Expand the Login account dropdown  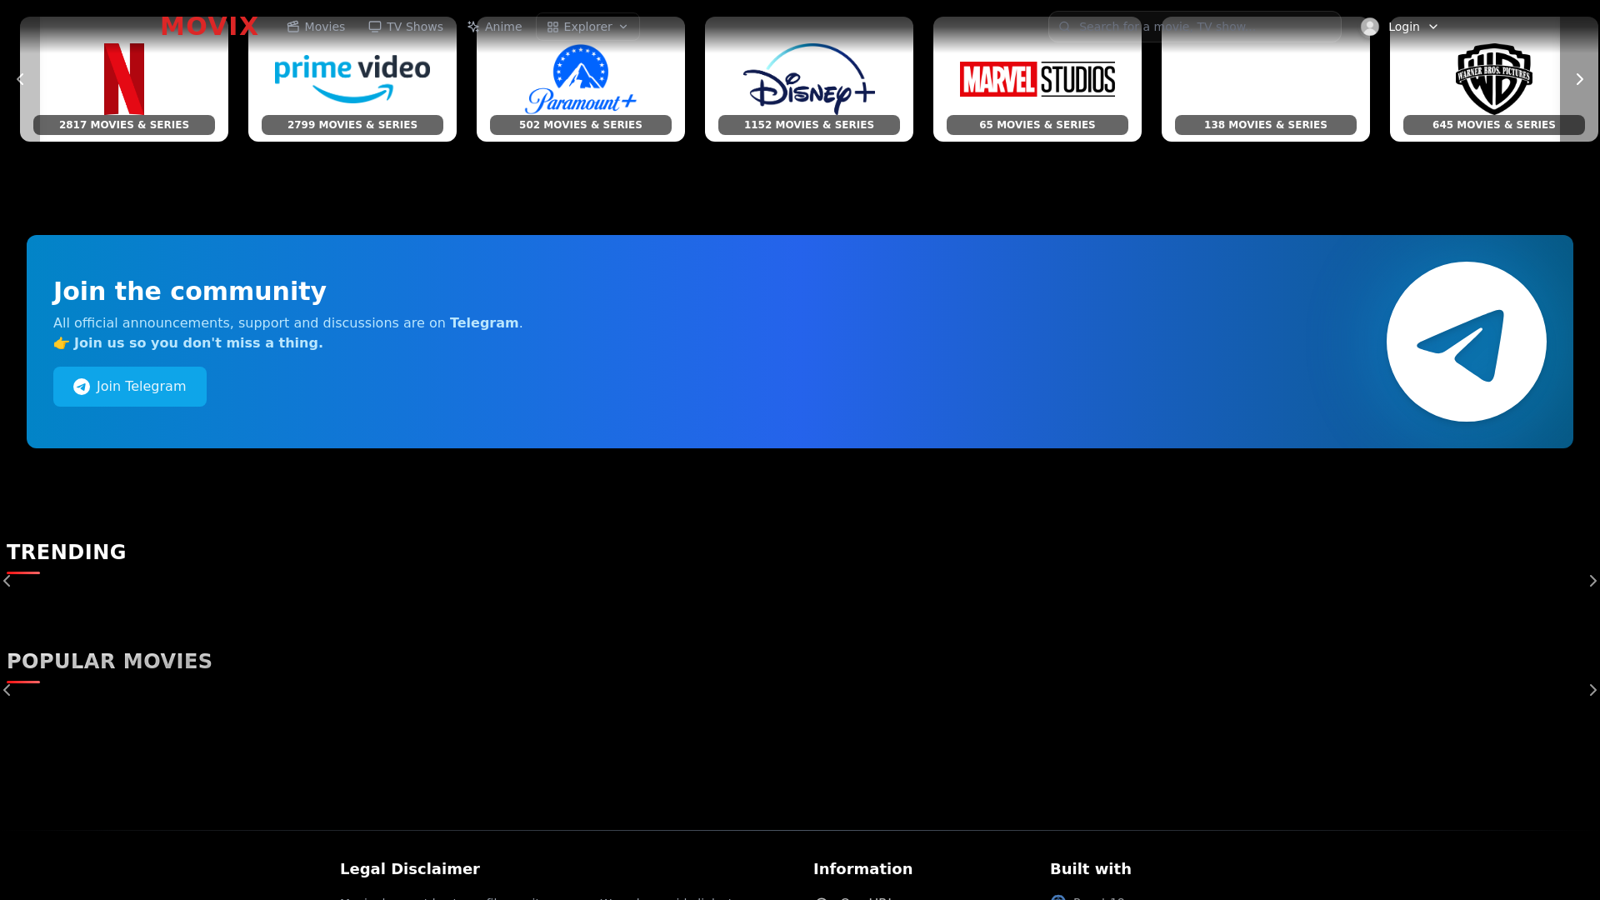(x=1400, y=27)
